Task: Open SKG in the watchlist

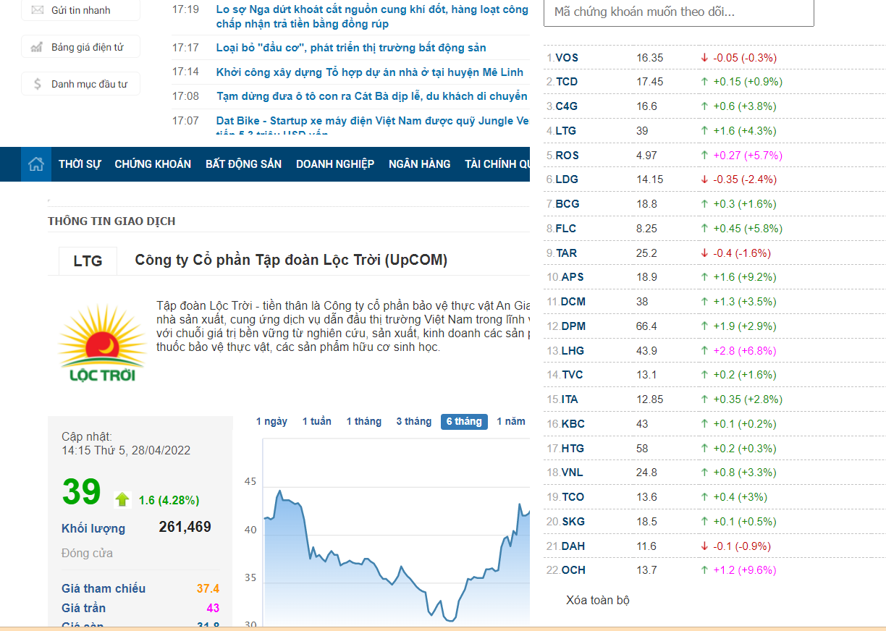Action: [573, 522]
